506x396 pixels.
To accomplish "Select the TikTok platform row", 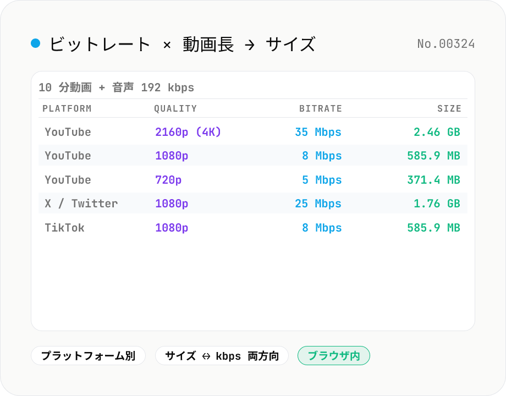I will (x=253, y=228).
